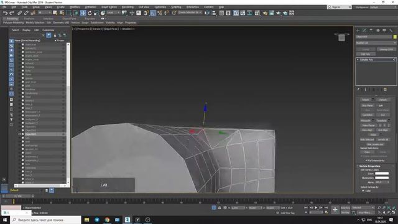The image size is (398, 224).
Task: Toggle the Z constraint button beside Make Planar
Action: tap(389, 126)
